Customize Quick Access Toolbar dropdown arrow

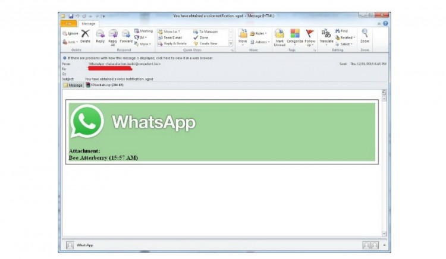click(104, 16)
